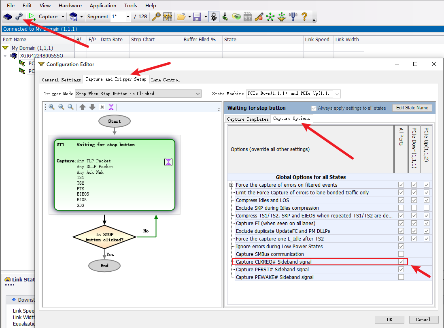Open the folder icon dropdown arrow
444x328 pixels.
click(x=189, y=17)
